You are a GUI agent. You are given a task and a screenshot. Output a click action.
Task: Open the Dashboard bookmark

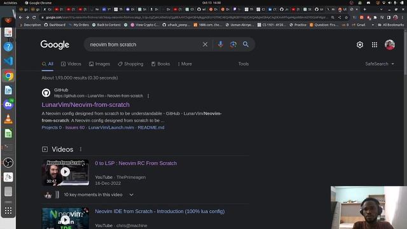click(x=55, y=25)
